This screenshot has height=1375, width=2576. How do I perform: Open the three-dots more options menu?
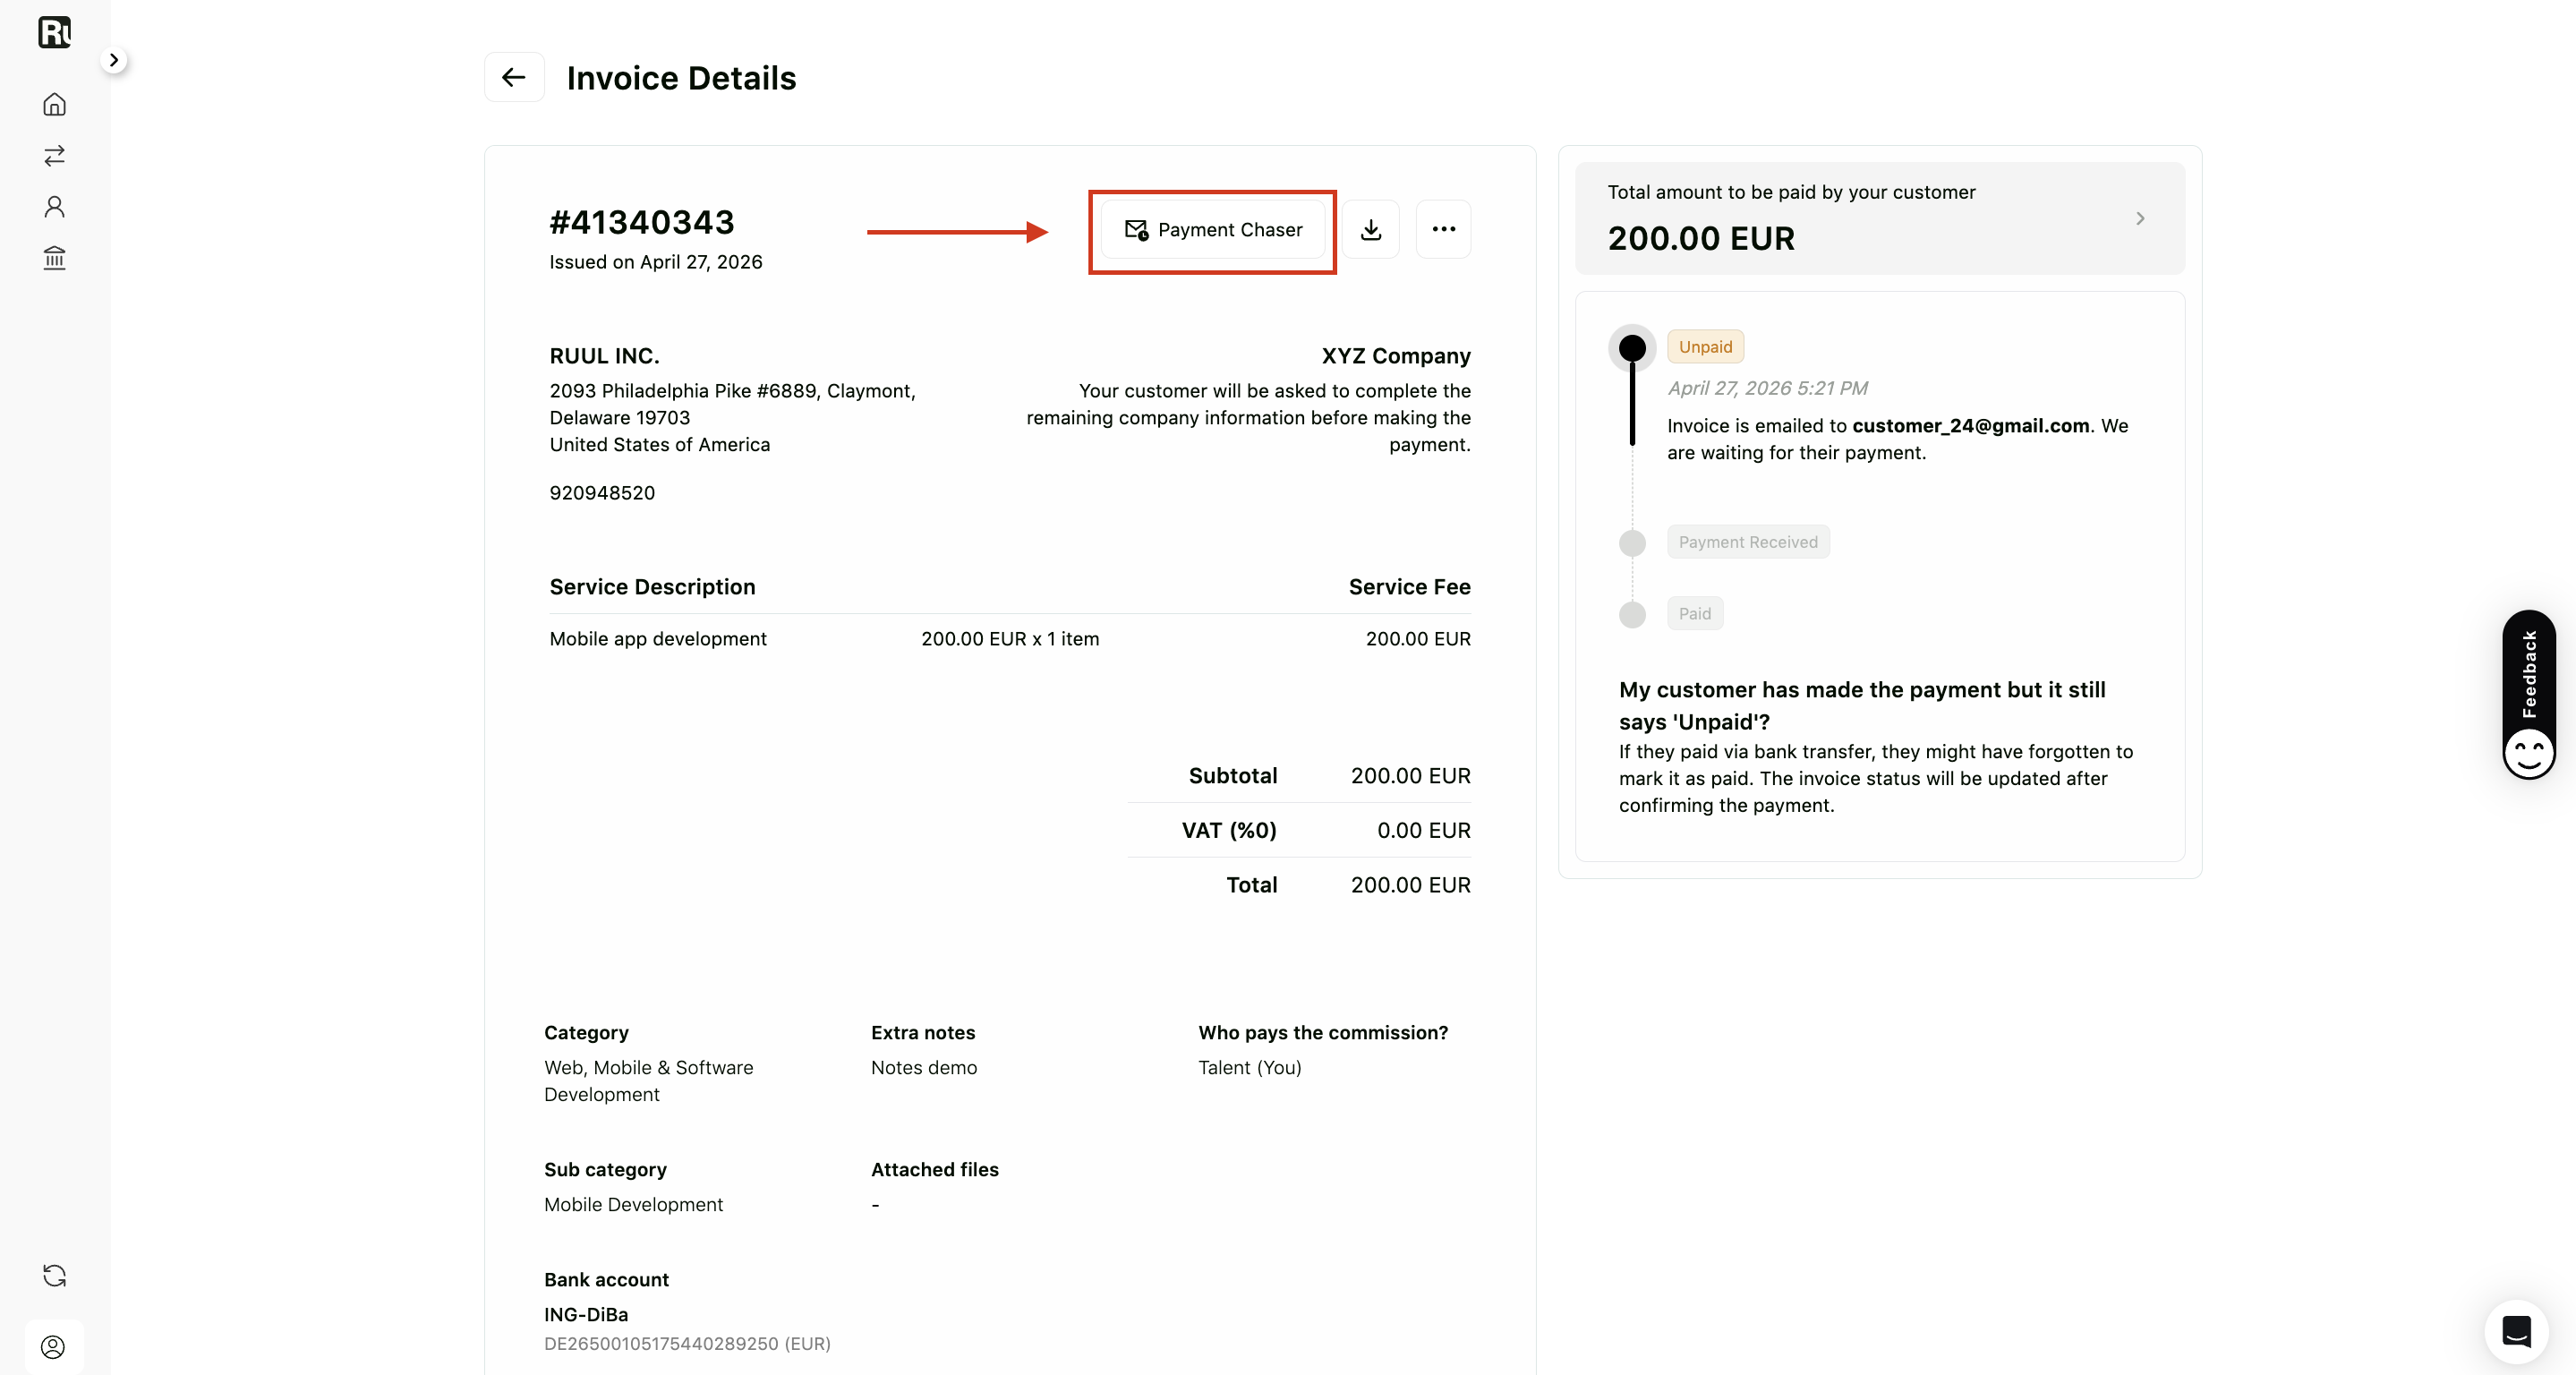point(1443,230)
